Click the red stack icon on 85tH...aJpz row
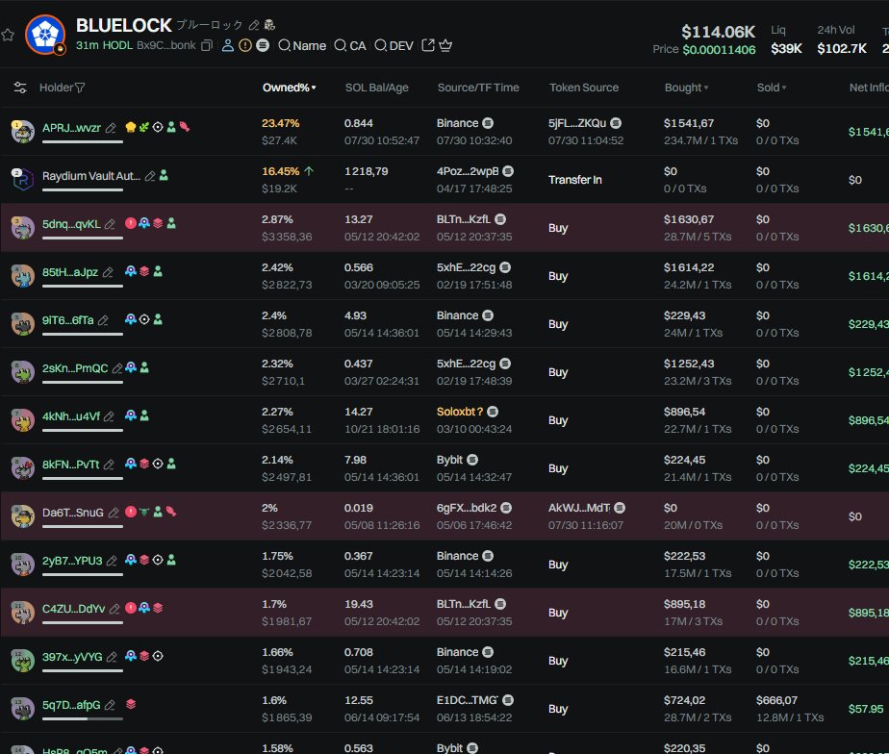Image resolution: width=889 pixels, height=754 pixels. tap(144, 271)
